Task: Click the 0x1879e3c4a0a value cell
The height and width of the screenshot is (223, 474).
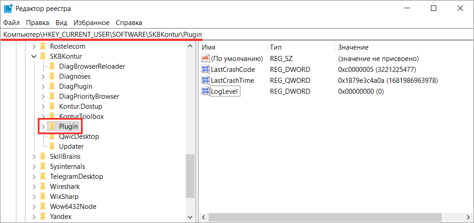Action: click(x=388, y=81)
